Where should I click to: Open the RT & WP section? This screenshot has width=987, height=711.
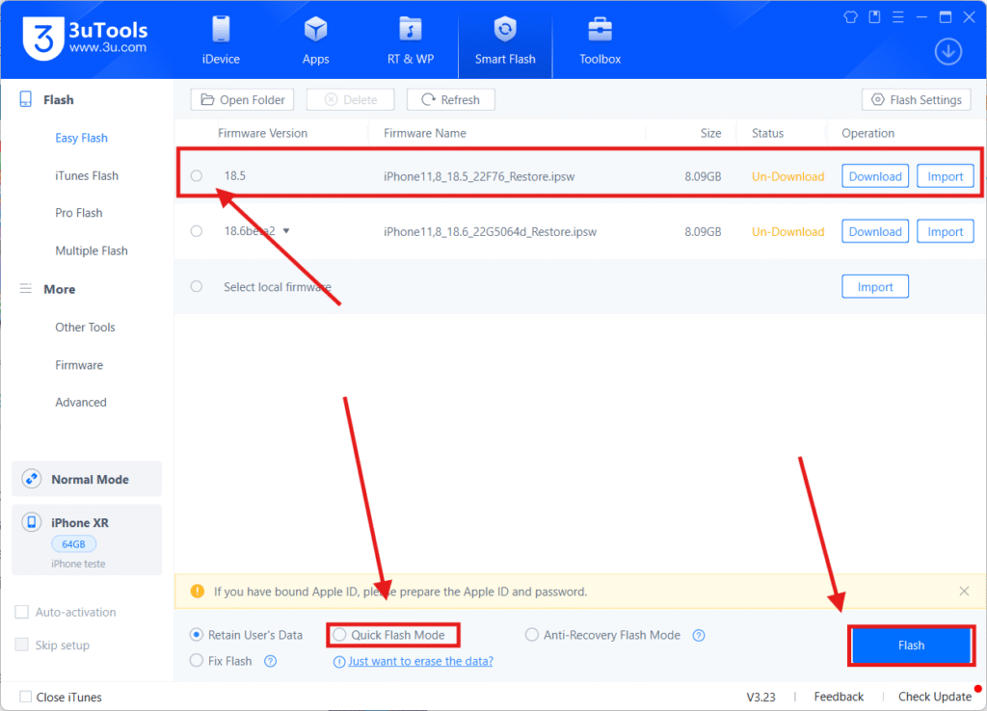[411, 40]
